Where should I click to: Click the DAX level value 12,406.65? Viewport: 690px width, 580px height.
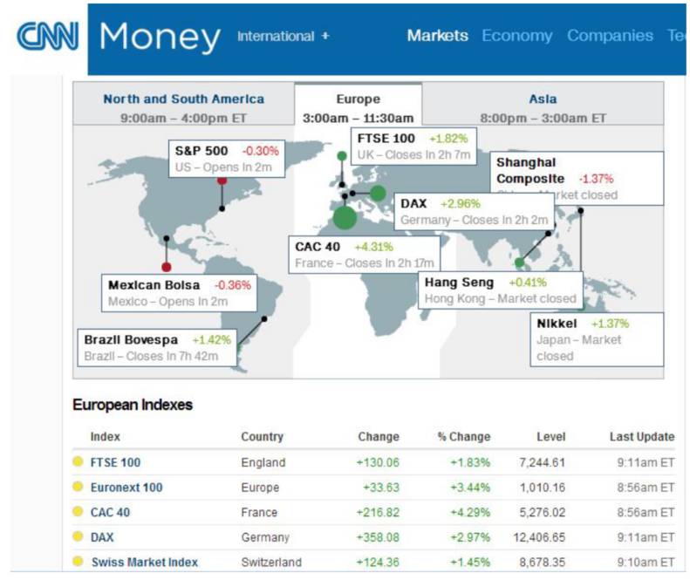click(x=539, y=537)
